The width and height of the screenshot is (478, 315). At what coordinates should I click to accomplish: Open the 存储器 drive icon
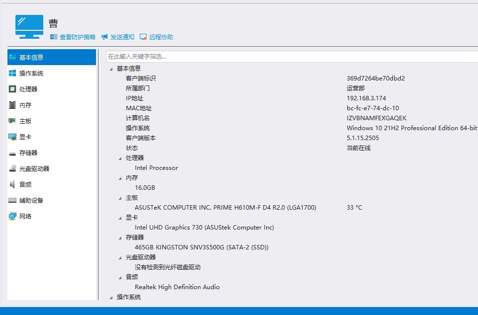coord(12,153)
